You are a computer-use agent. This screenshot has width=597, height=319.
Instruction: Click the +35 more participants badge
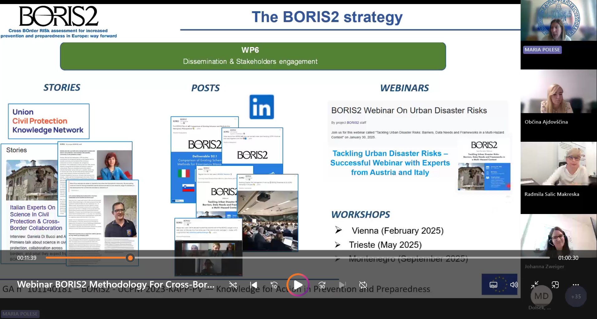pos(576,296)
